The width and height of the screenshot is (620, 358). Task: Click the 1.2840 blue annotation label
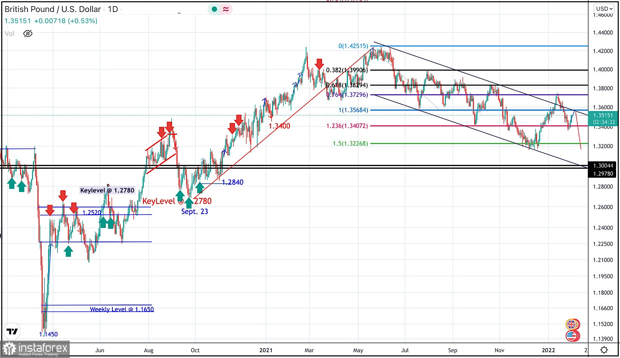pyautogui.click(x=232, y=182)
